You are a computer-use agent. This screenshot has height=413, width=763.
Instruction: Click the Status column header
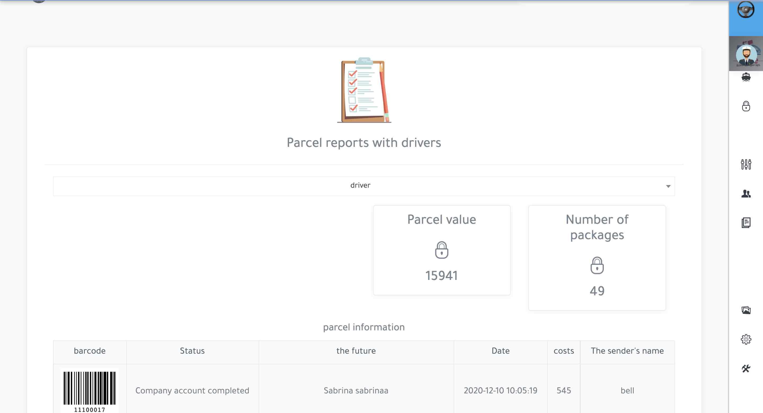click(x=192, y=351)
